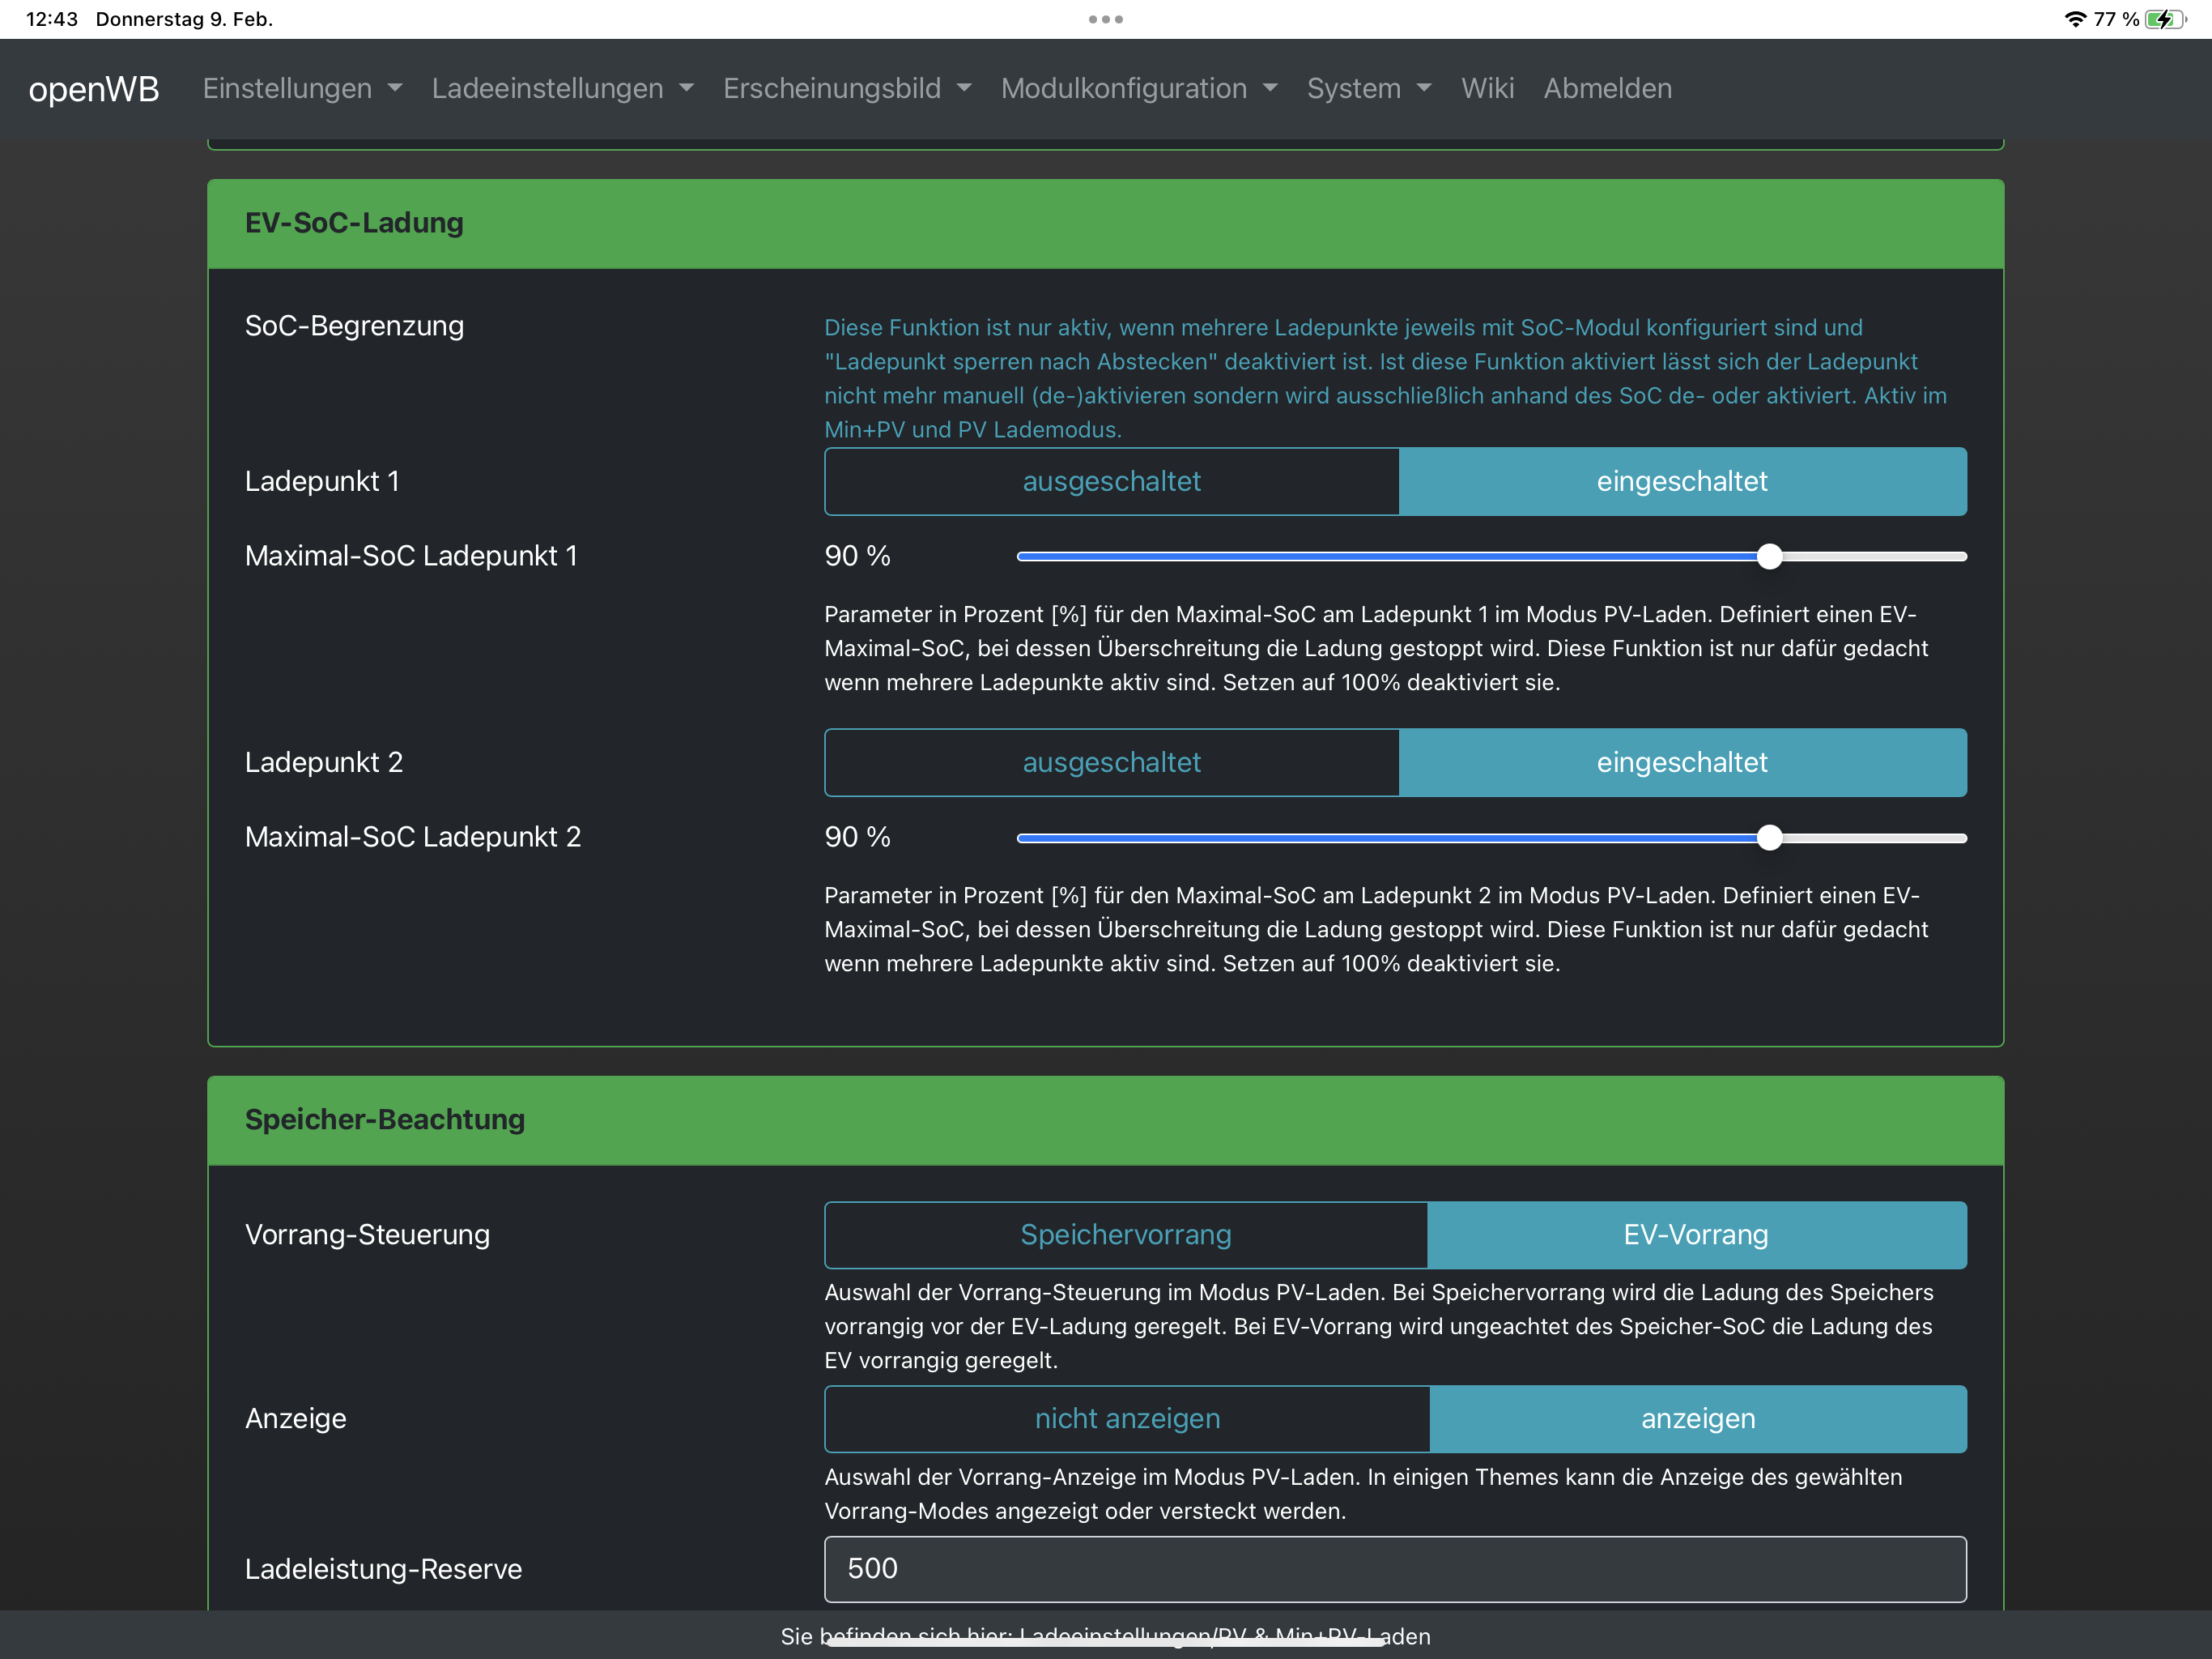Expand the Ladeeinstellungen menu
This screenshot has width=2212, height=1659.
(562, 88)
